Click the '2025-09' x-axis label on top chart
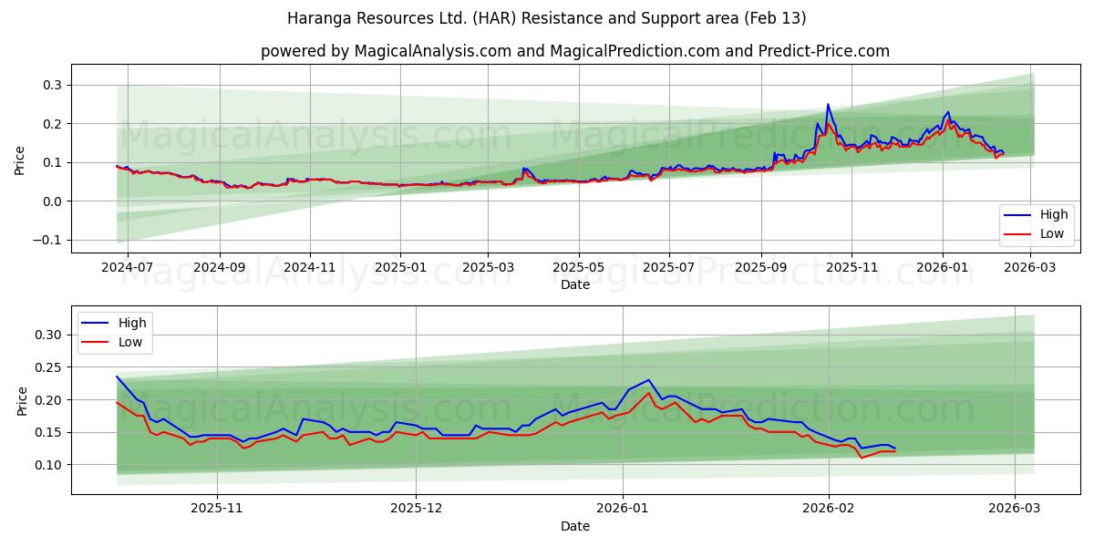Viewport: 1094px width, 547px height. (761, 267)
